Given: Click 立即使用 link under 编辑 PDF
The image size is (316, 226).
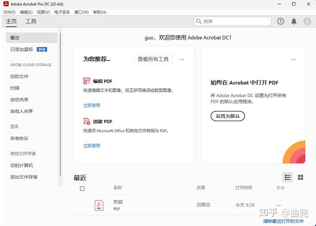Looking at the screenshot, I should (92, 105).
